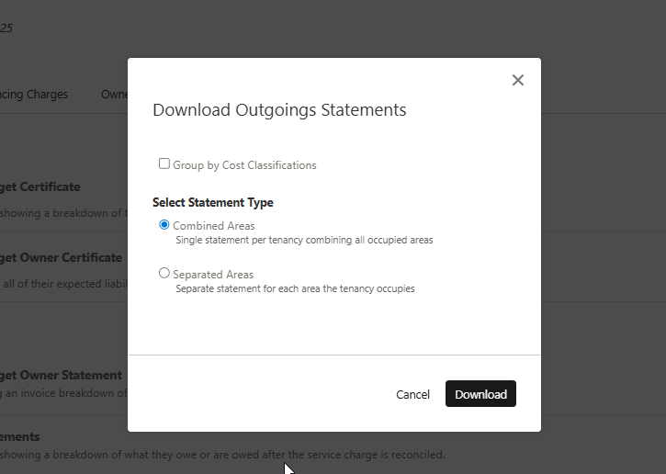Click 'Single statement per tenancy' description
Viewport: 666px width, 474px height.
coord(304,241)
